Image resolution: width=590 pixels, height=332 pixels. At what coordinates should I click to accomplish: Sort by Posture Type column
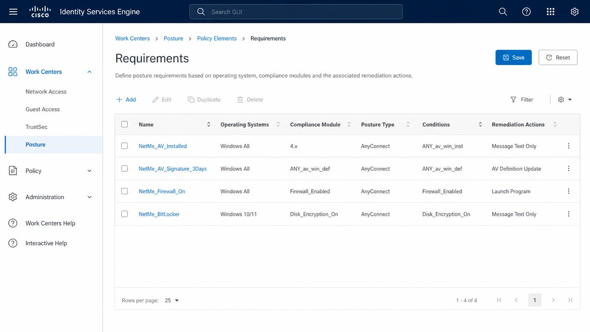click(408, 125)
